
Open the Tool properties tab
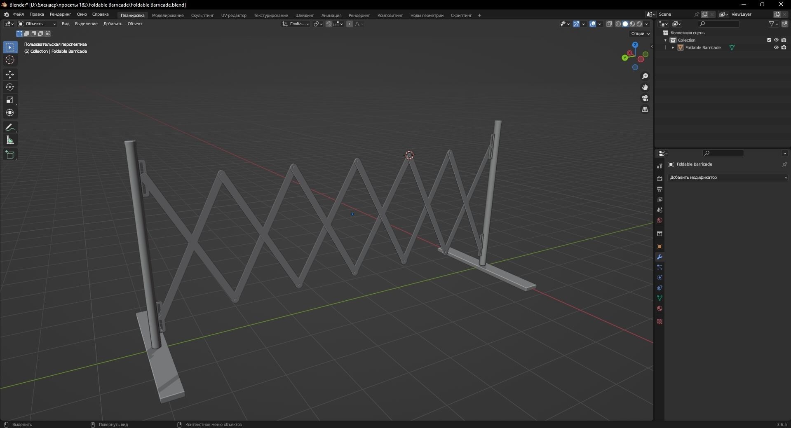click(x=660, y=166)
